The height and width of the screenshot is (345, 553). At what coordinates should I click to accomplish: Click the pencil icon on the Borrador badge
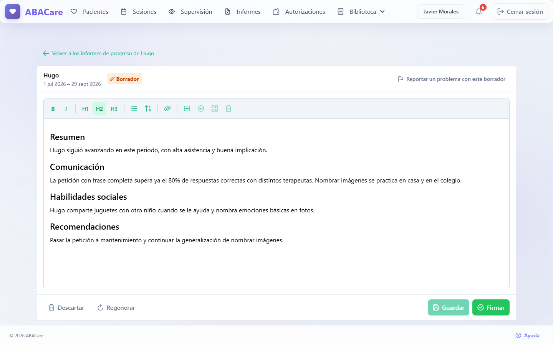(x=113, y=79)
